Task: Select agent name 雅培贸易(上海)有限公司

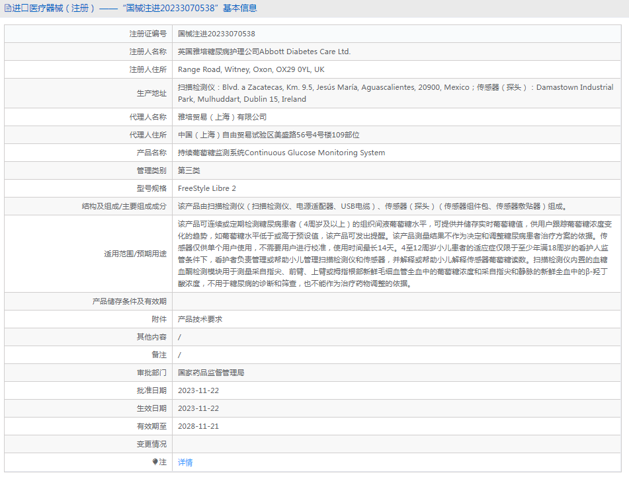Action: [222, 117]
